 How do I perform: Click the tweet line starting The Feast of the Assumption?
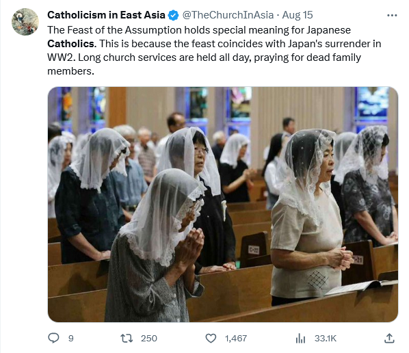[199, 30]
